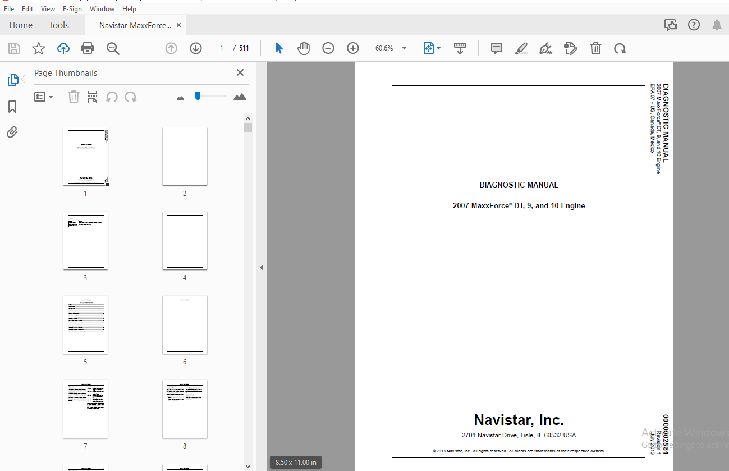Select page 1 thumbnail
This screenshot has height=471, width=729.
[x=85, y=157]
